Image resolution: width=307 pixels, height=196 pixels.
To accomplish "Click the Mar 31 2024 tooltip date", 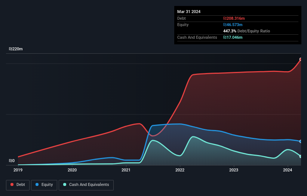I will (x=189, y=12).
